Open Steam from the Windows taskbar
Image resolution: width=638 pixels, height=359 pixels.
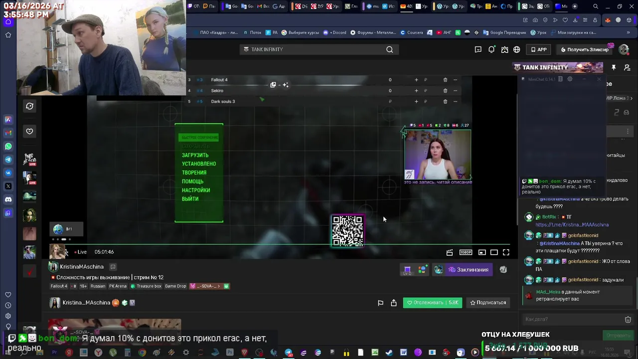point(389,353)
